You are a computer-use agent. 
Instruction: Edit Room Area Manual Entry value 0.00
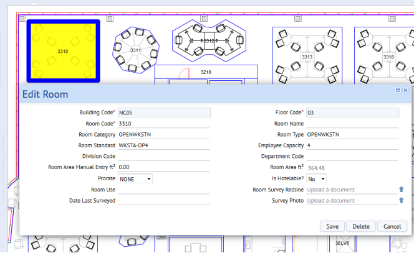(x=164, y=167)
